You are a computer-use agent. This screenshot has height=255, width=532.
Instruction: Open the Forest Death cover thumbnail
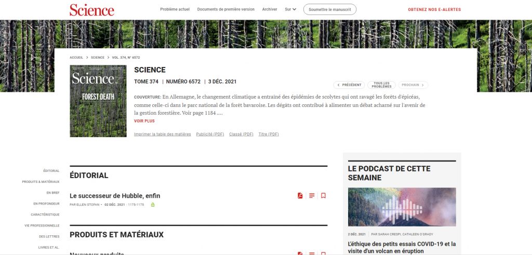pos(98,101)
